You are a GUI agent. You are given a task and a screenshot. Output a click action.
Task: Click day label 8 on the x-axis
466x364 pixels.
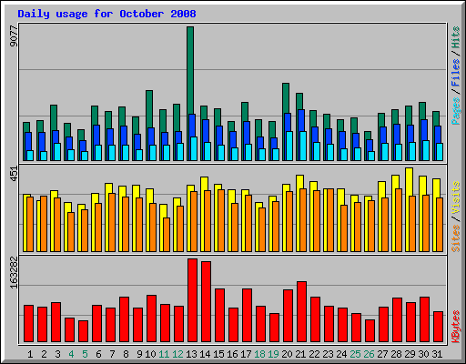tap(126, 354)
